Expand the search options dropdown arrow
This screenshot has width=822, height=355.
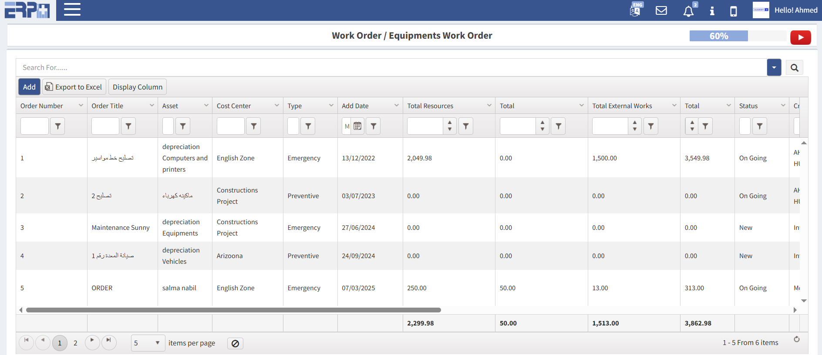click(774, 68)
